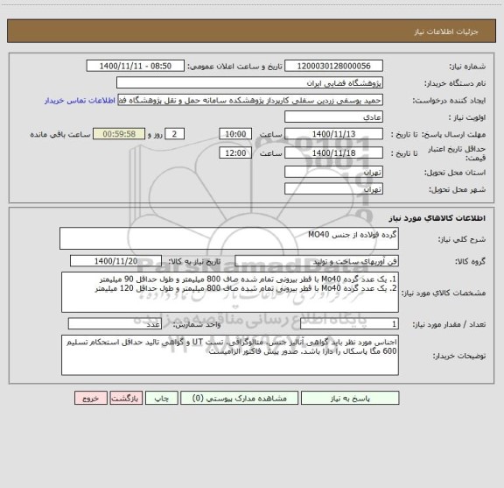Click the request creator field حمید یوسفی
This screenshot has height=488, width=504.
(250, 100)
